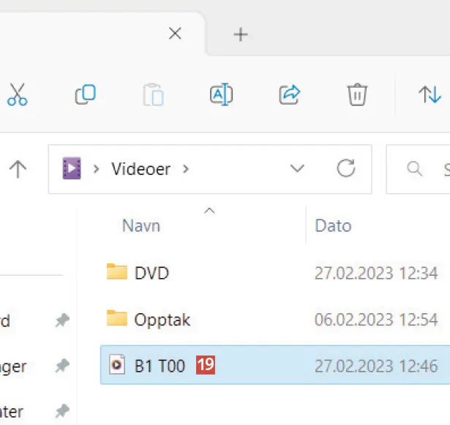
Task: Click the Cut scissors icon
Action: (x=18, y=94)
